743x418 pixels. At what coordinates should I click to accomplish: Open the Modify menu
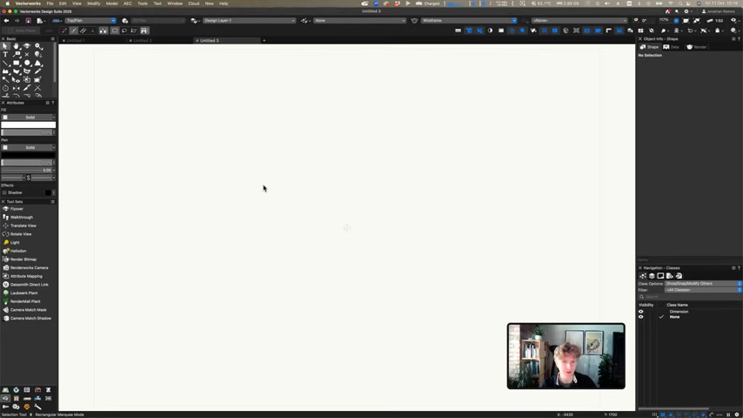click(x=93, y=3)
